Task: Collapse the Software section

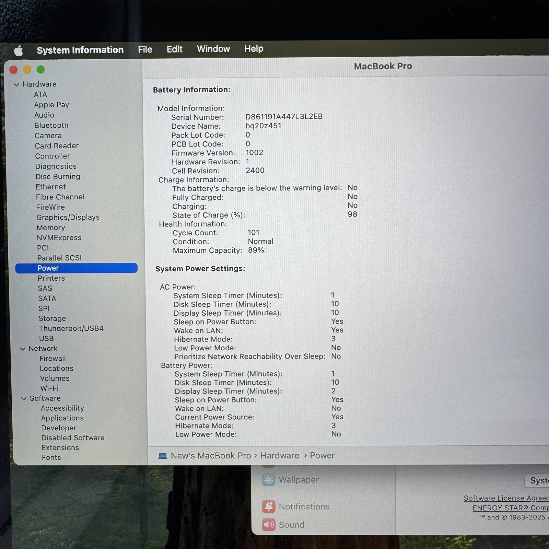Action: [x=24, y=398]
